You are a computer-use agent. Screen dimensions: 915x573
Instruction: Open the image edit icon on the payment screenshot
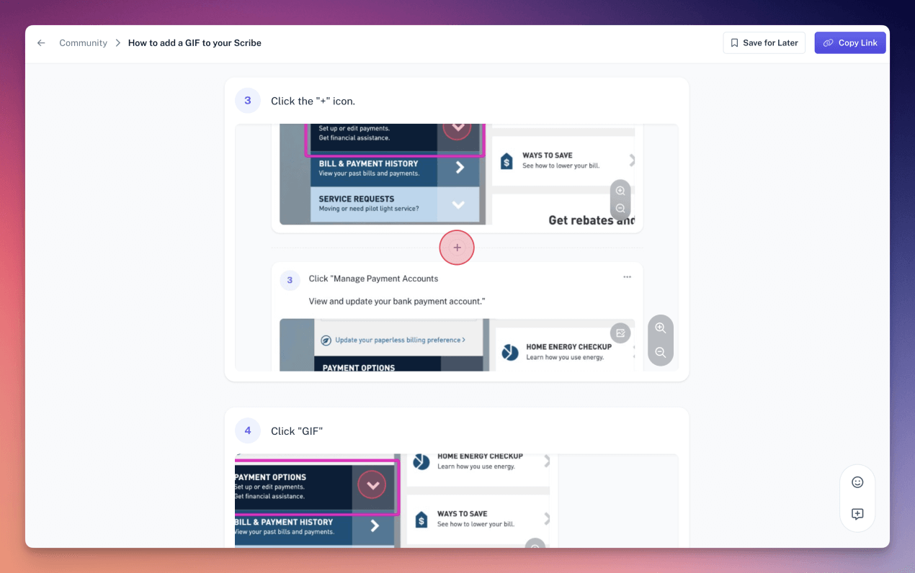tap(620, 333)
